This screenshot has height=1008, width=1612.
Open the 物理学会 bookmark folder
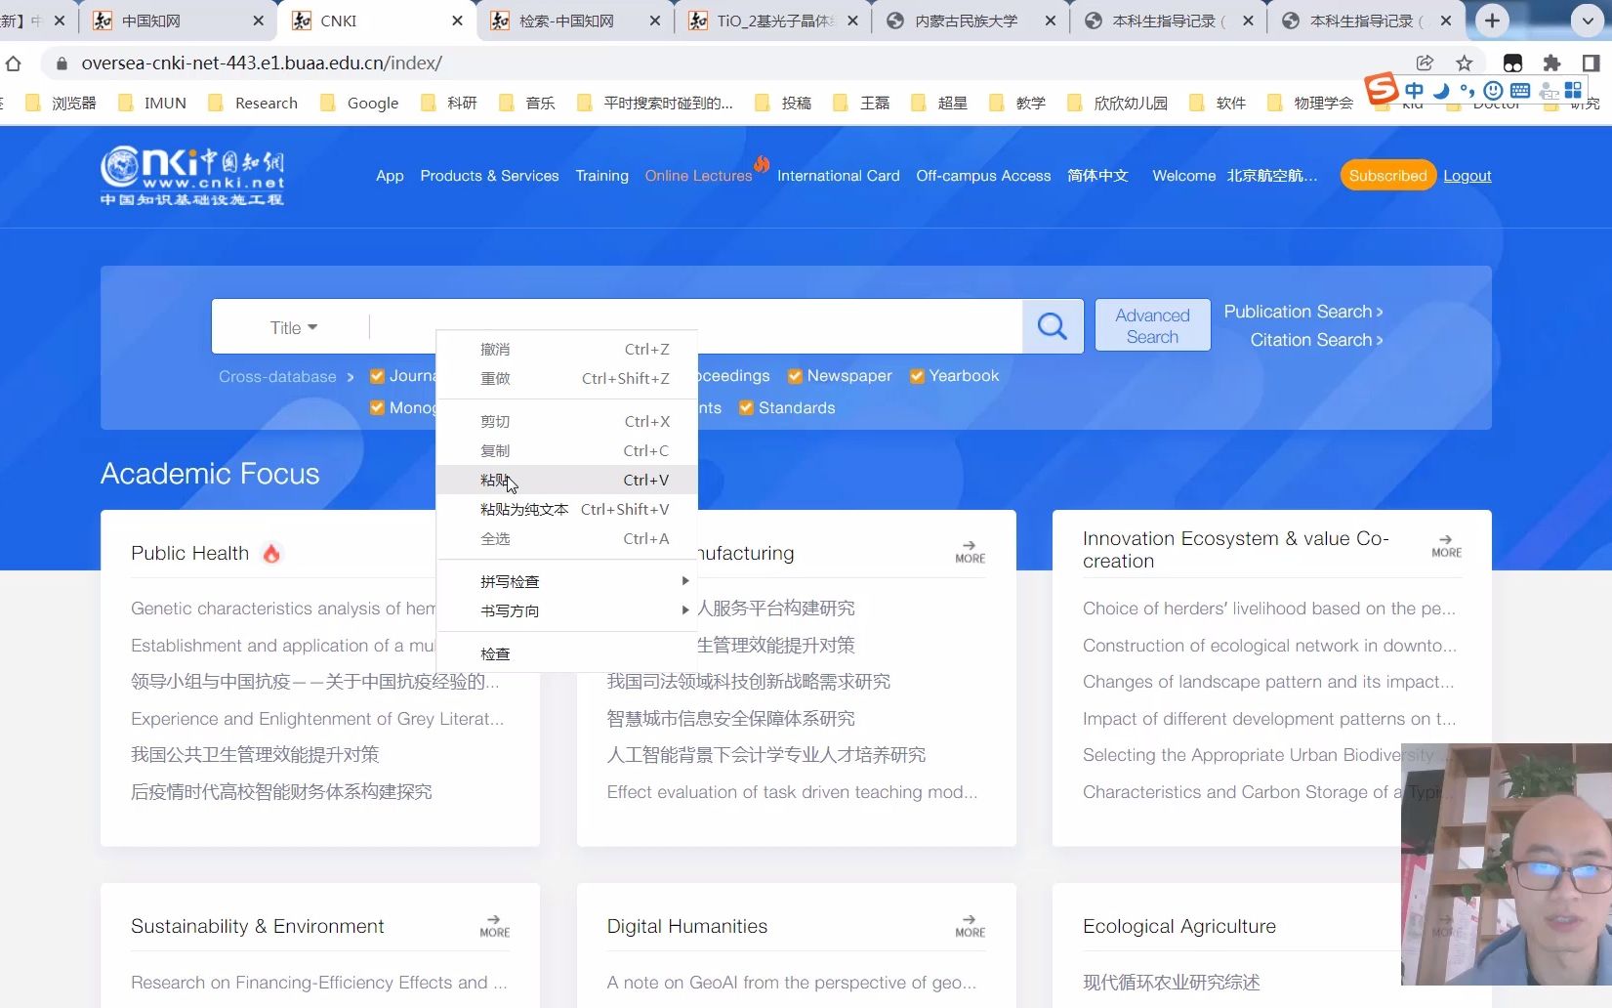click(1310, 103)
